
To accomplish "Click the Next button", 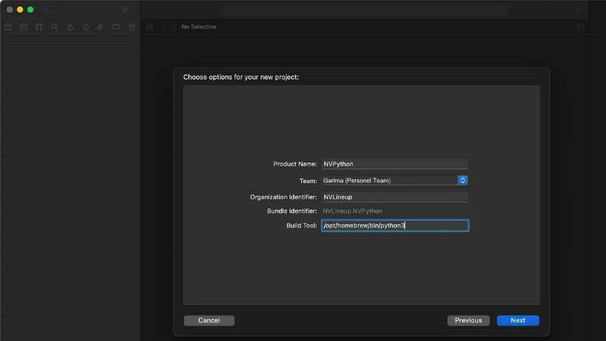I will pos(518,320).
